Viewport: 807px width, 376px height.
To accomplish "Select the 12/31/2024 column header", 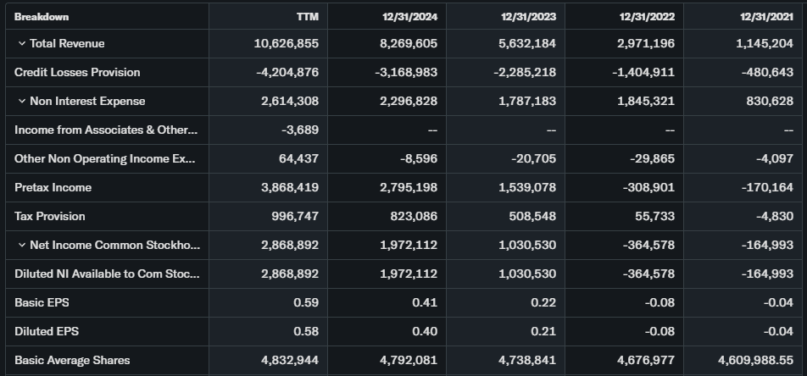I will coord(410,16).
